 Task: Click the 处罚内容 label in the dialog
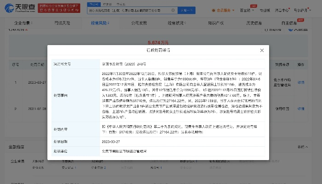[x=60, y=129]
